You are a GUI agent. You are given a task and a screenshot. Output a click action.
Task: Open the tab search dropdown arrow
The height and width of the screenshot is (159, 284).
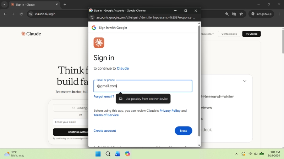(x=4, y=5)
